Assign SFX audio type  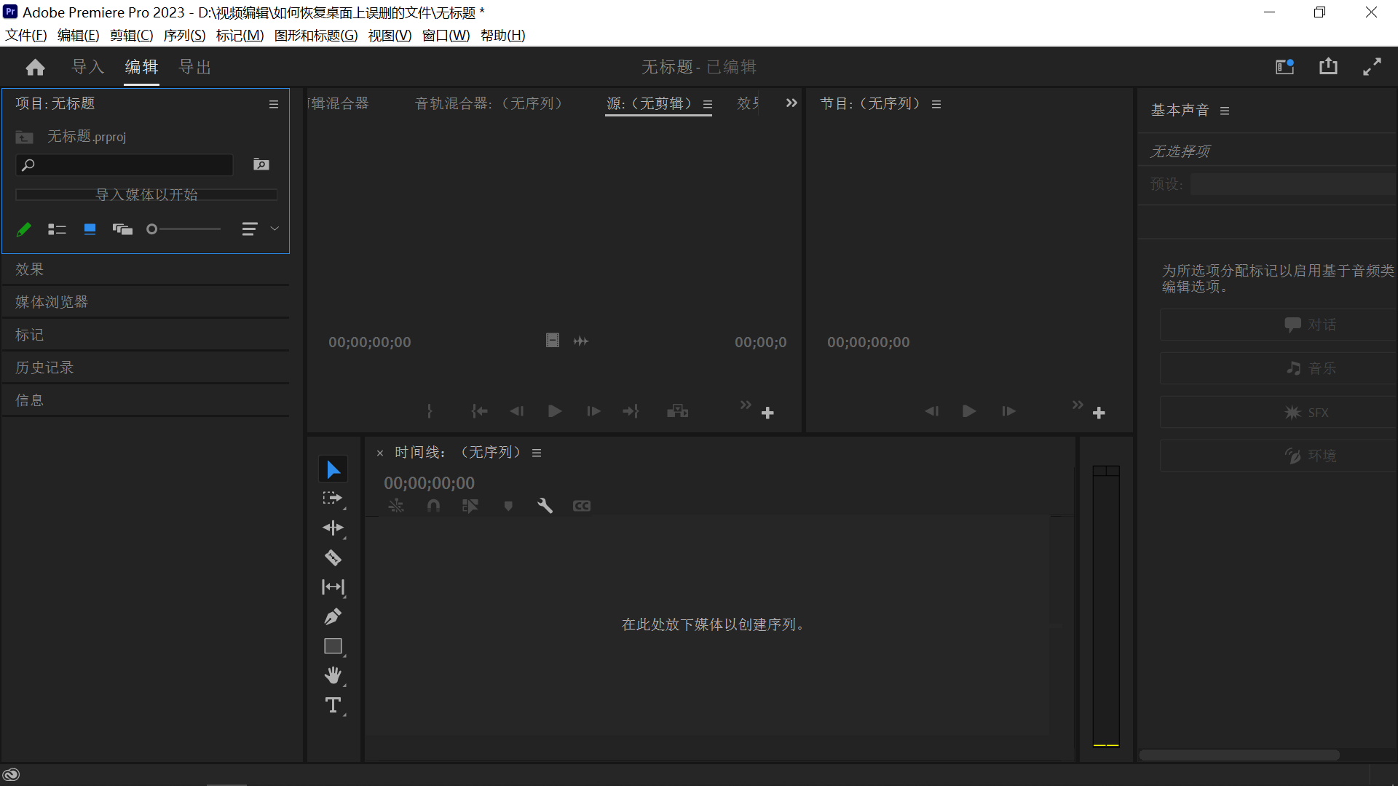click(x=1279, y=413)
